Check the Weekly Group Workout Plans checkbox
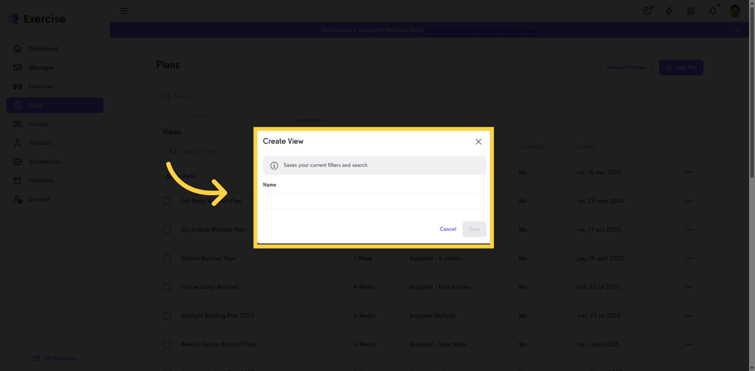This screenshot has width=755, height=371. [167, 344]
